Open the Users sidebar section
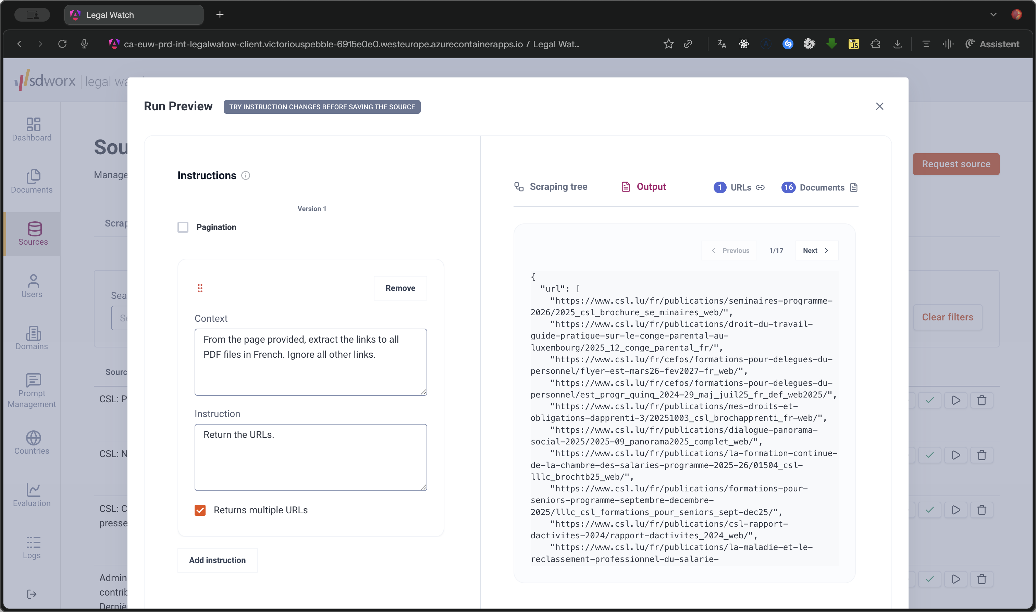1036x612 pixels. [x=32, y=286]
